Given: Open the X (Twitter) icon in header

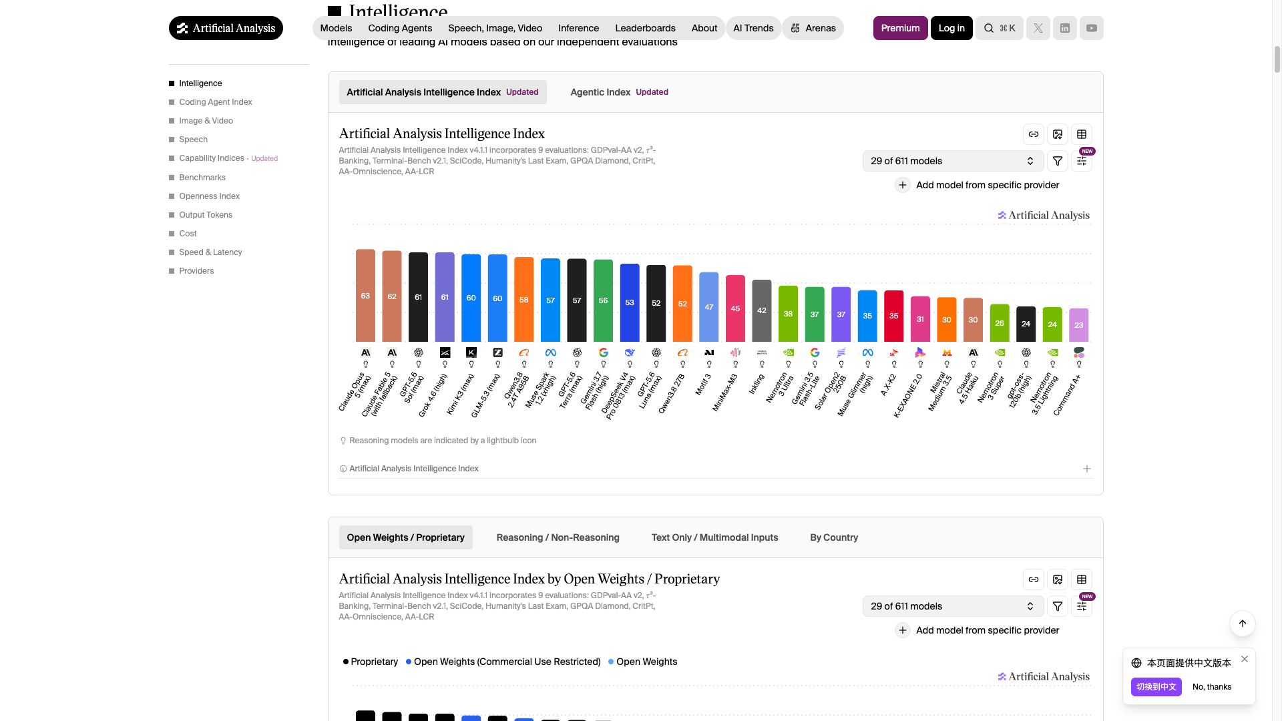Looking at the screenshot, I should [x=1038, y=28].
